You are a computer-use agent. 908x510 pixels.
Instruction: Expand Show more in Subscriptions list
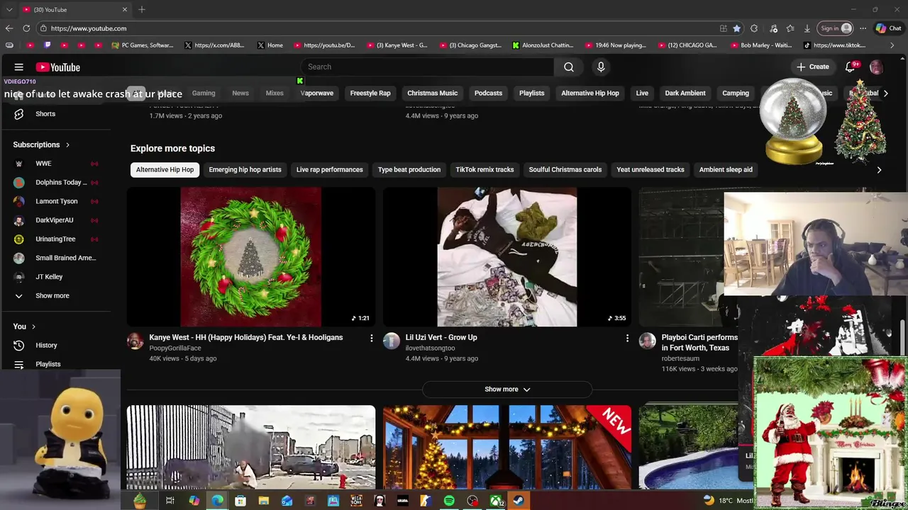click(52, 295)
